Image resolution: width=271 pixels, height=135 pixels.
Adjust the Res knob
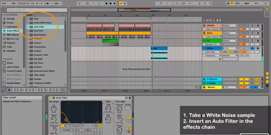coord(108,119)
